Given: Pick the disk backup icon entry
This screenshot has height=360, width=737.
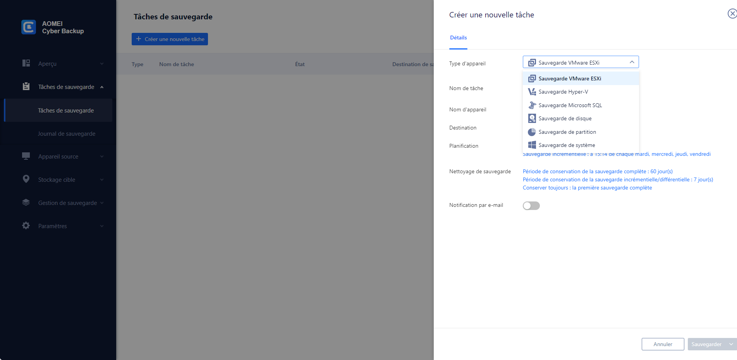Looking at the screenshot, I should (532, 119).
